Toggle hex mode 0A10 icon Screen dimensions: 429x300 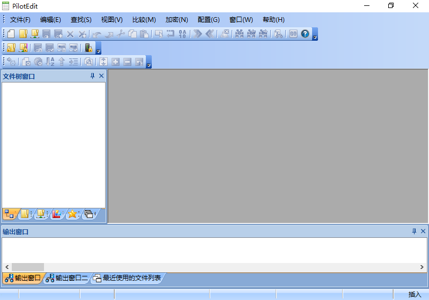click(182, 34)
